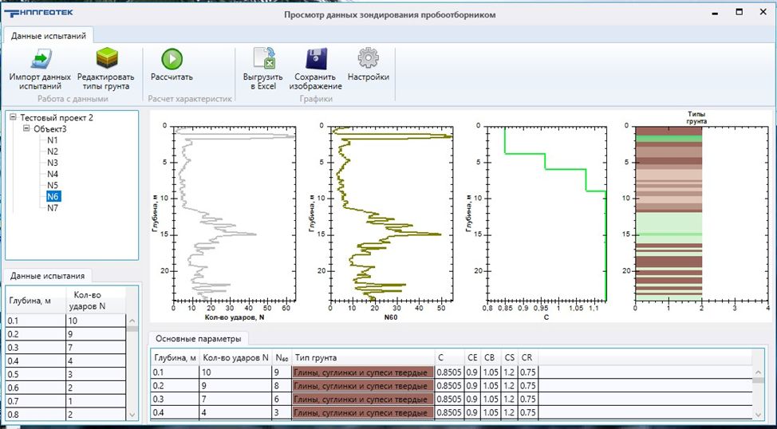Export data using Выгрузить в Excel icon

click(262, 60)
